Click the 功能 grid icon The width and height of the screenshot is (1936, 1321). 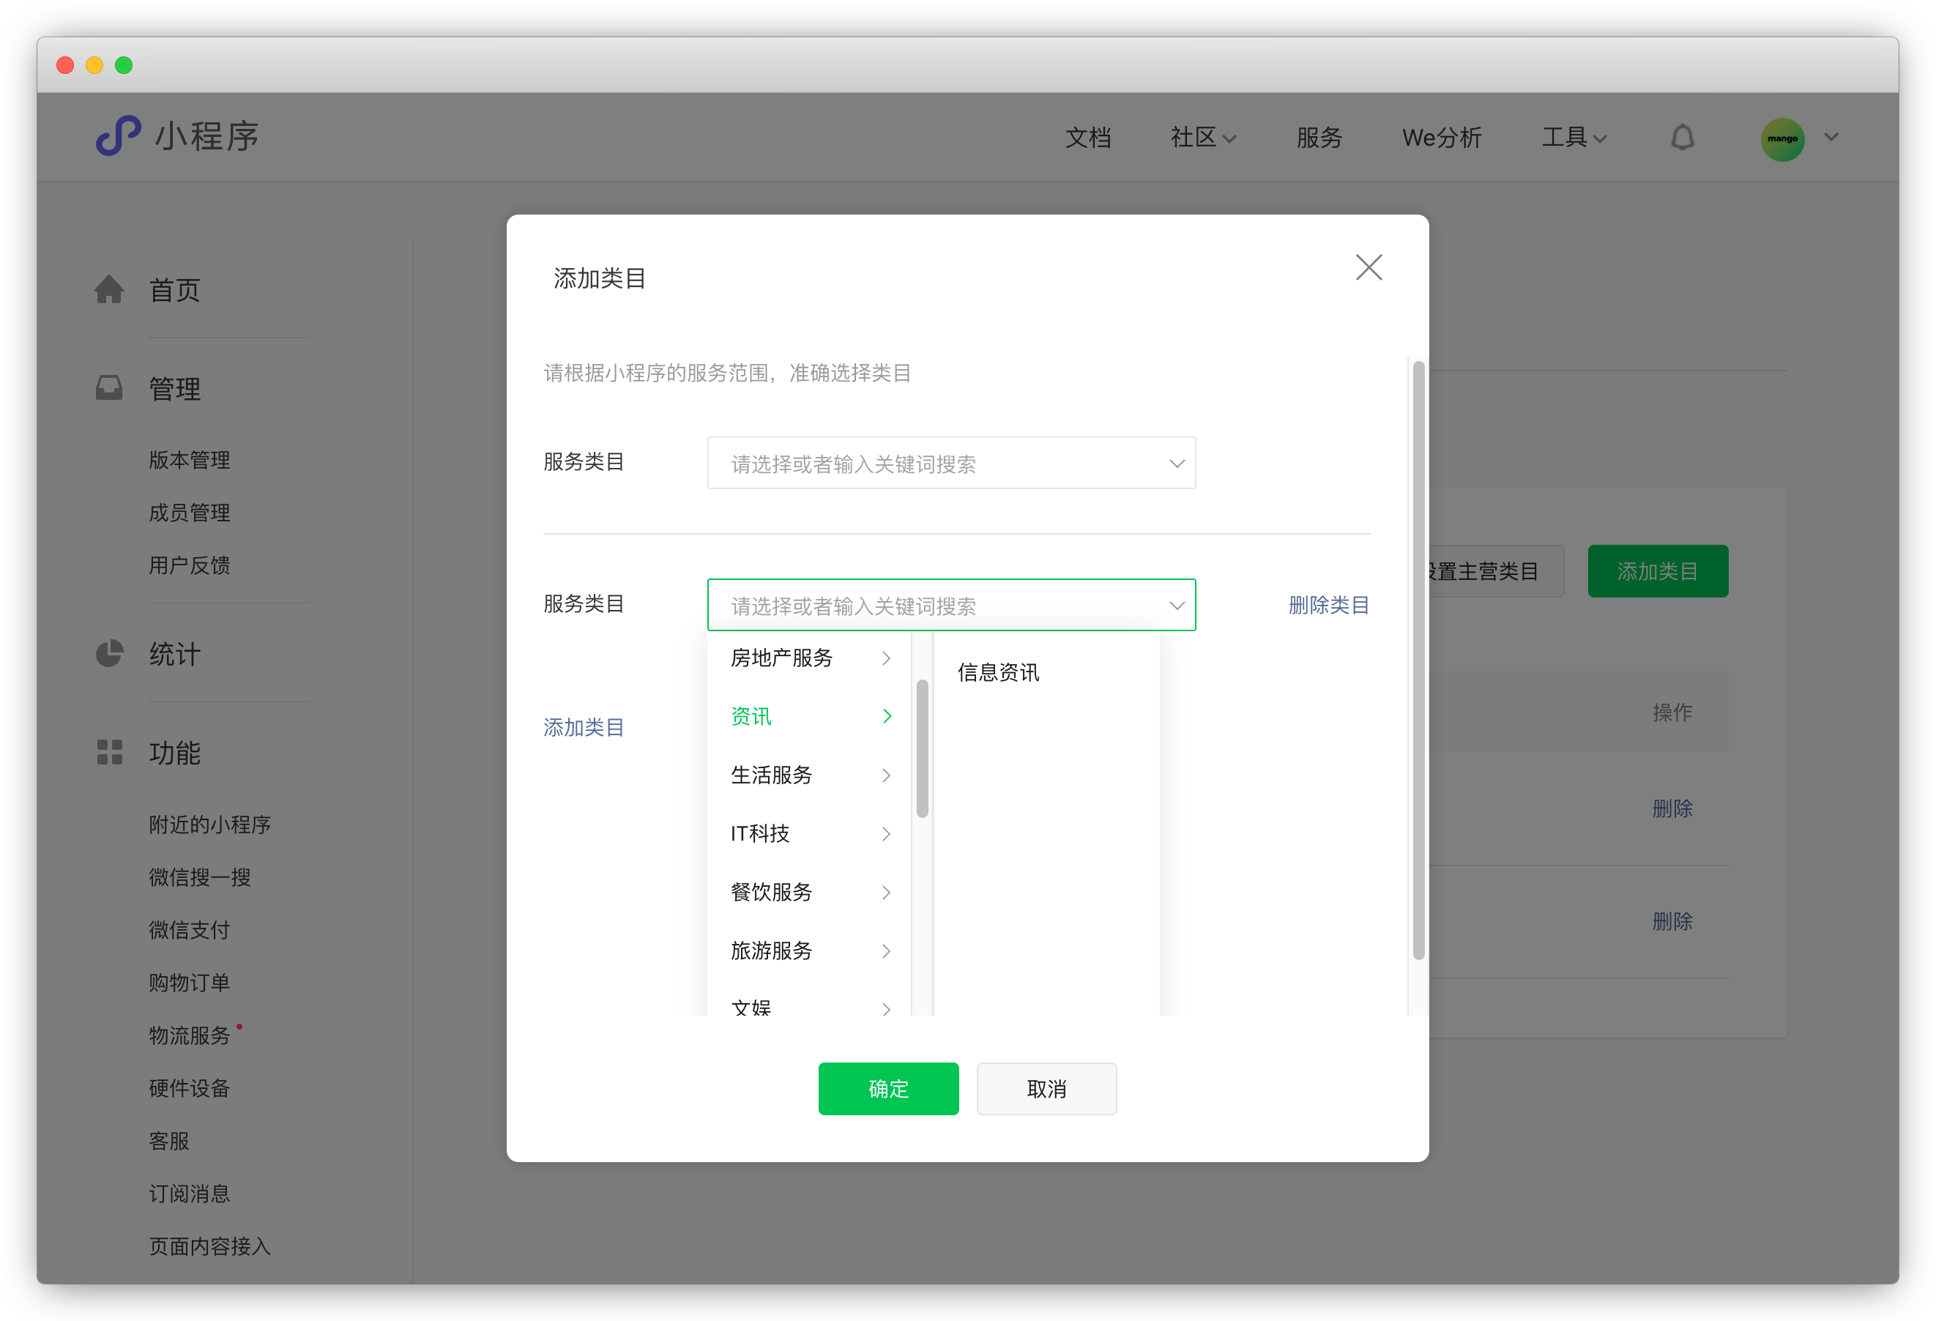point(109,752)
